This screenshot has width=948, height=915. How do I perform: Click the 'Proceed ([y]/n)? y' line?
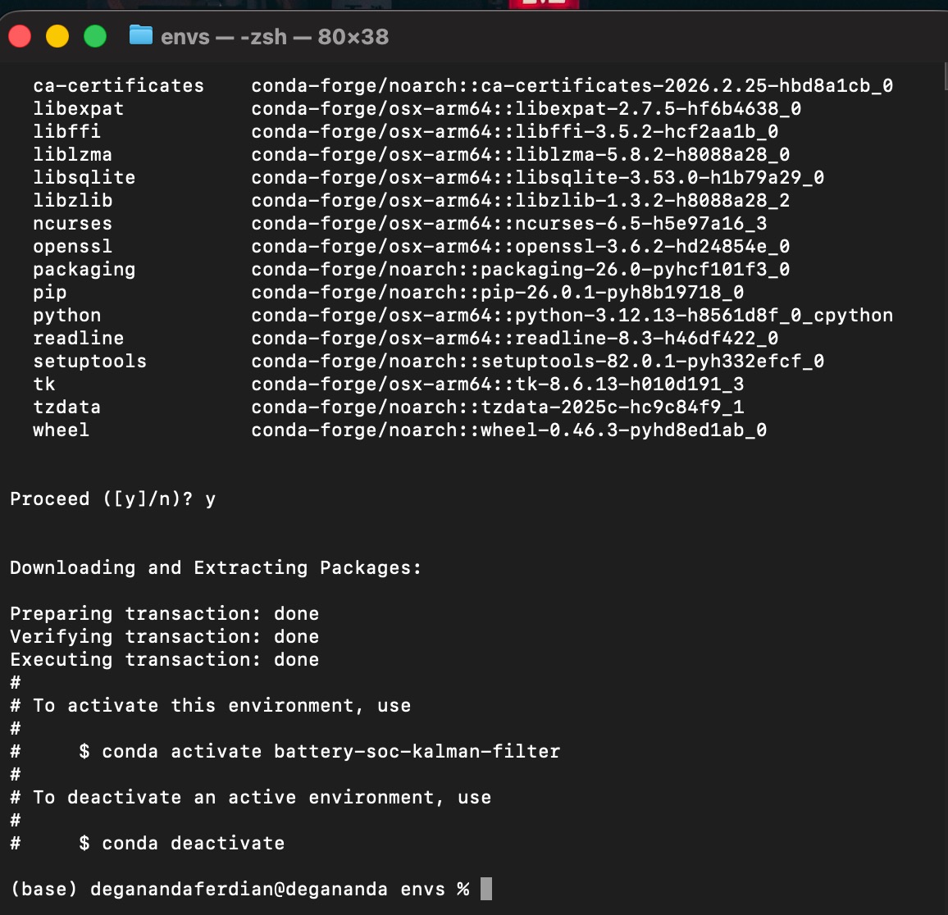click(x=112, y=498)
